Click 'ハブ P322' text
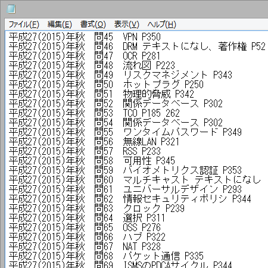The height and width of the screenshot is (268, 268). [x=144, y=237]
